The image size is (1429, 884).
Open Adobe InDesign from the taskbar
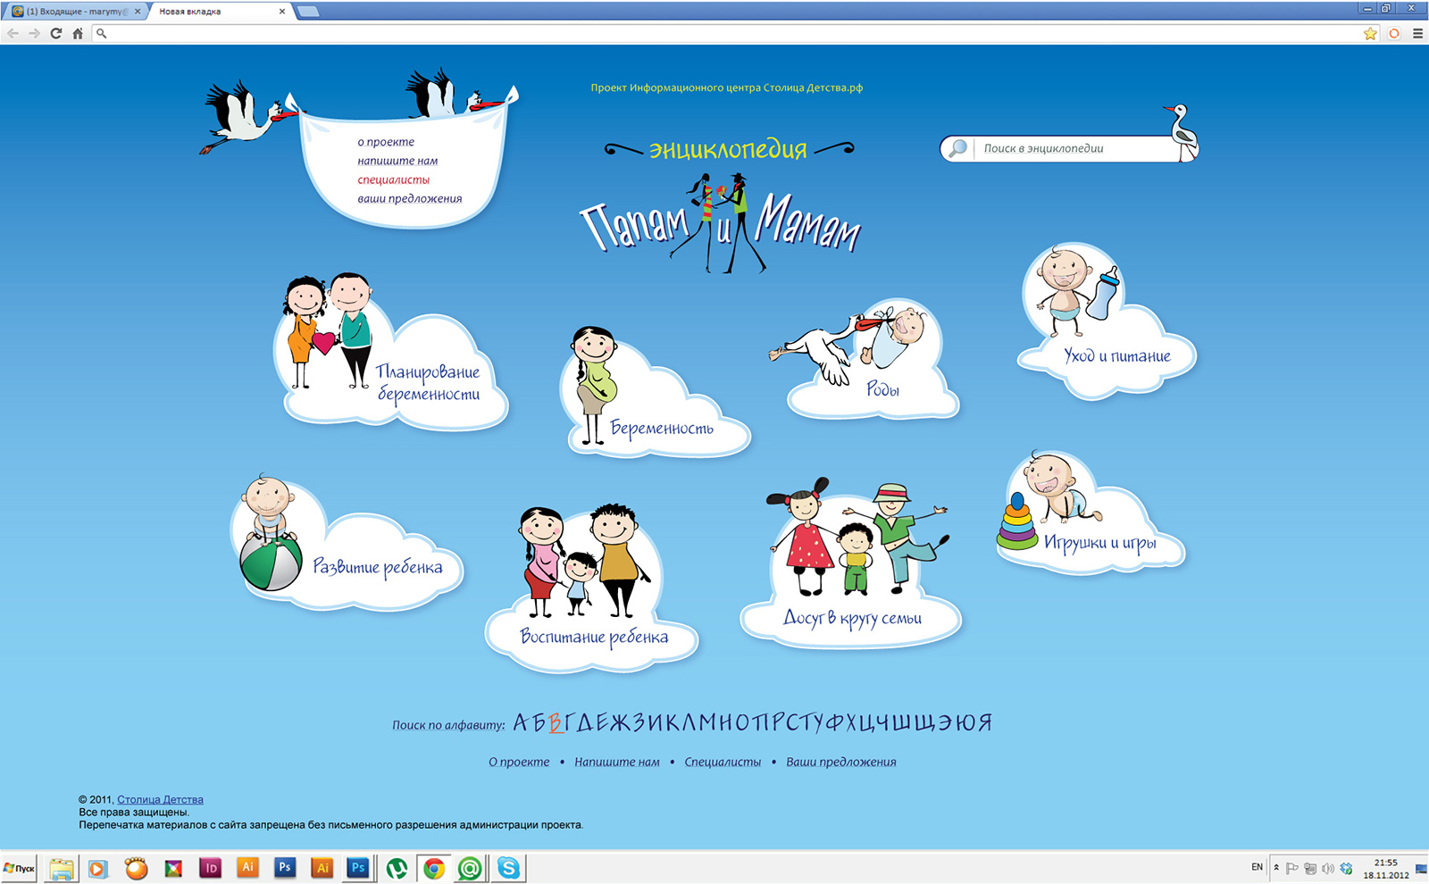(211, 868)
